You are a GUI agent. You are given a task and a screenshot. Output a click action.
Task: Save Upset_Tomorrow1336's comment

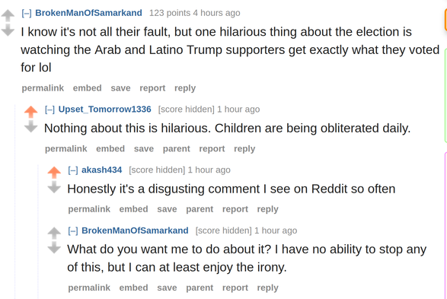pyautogui.click(x=144, y=148)
